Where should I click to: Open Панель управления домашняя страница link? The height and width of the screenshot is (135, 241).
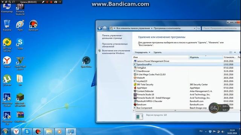112,37
